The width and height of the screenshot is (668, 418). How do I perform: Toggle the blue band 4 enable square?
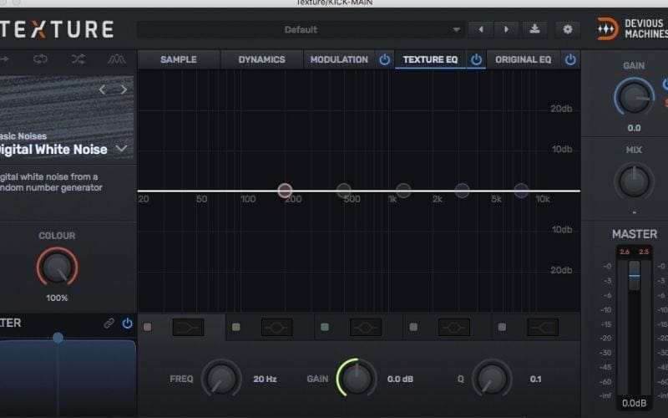(x=413, y=327)
